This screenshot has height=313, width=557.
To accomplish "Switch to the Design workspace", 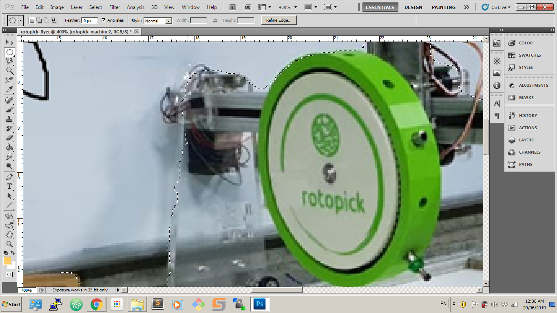I will [x=413, y=7].
